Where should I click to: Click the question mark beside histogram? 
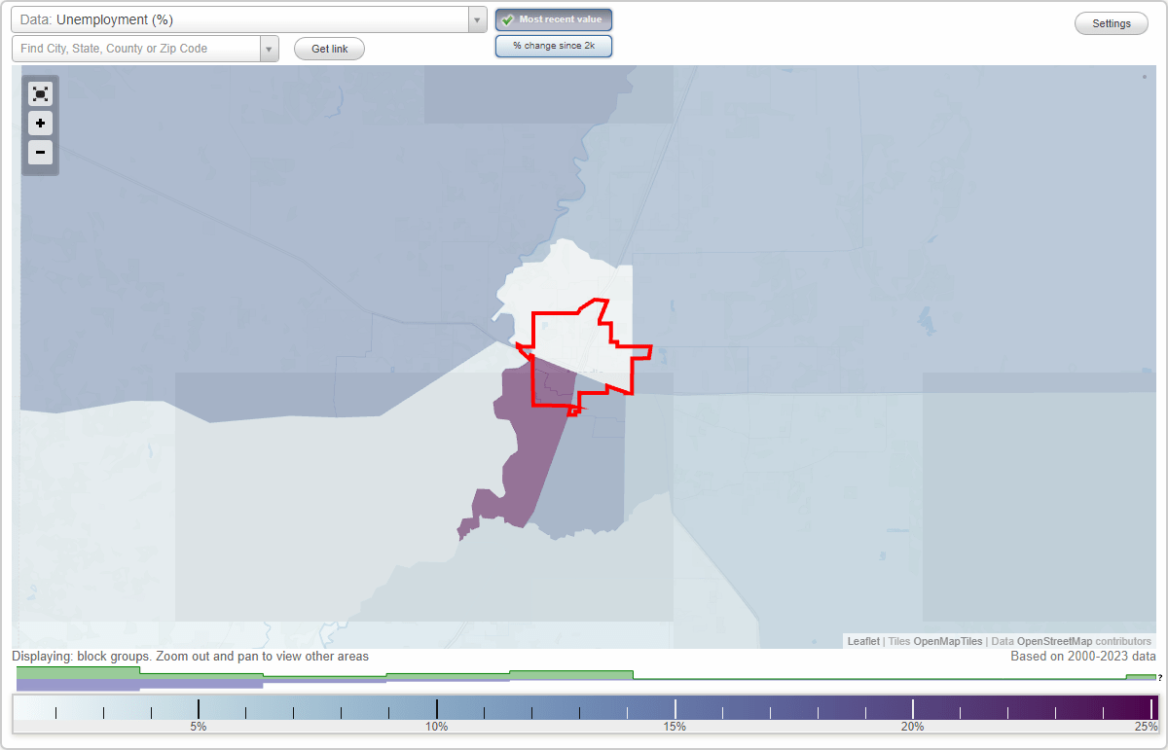(1160, 677)
